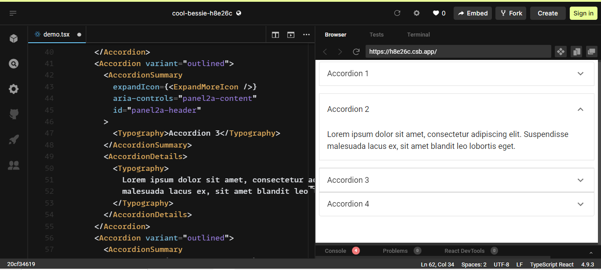The image size is (601, 270).
Task: Expand Accordion 3 chevron
Action: 580,180
